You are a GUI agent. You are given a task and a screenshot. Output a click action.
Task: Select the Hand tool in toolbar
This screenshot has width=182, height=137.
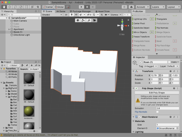3,7
